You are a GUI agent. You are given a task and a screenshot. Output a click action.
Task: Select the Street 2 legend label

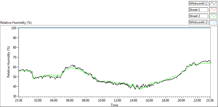[198, 16]
